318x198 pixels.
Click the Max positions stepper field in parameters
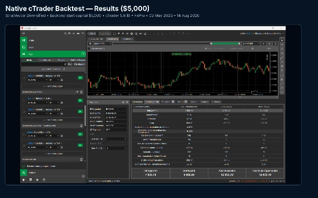pos(116,148)
